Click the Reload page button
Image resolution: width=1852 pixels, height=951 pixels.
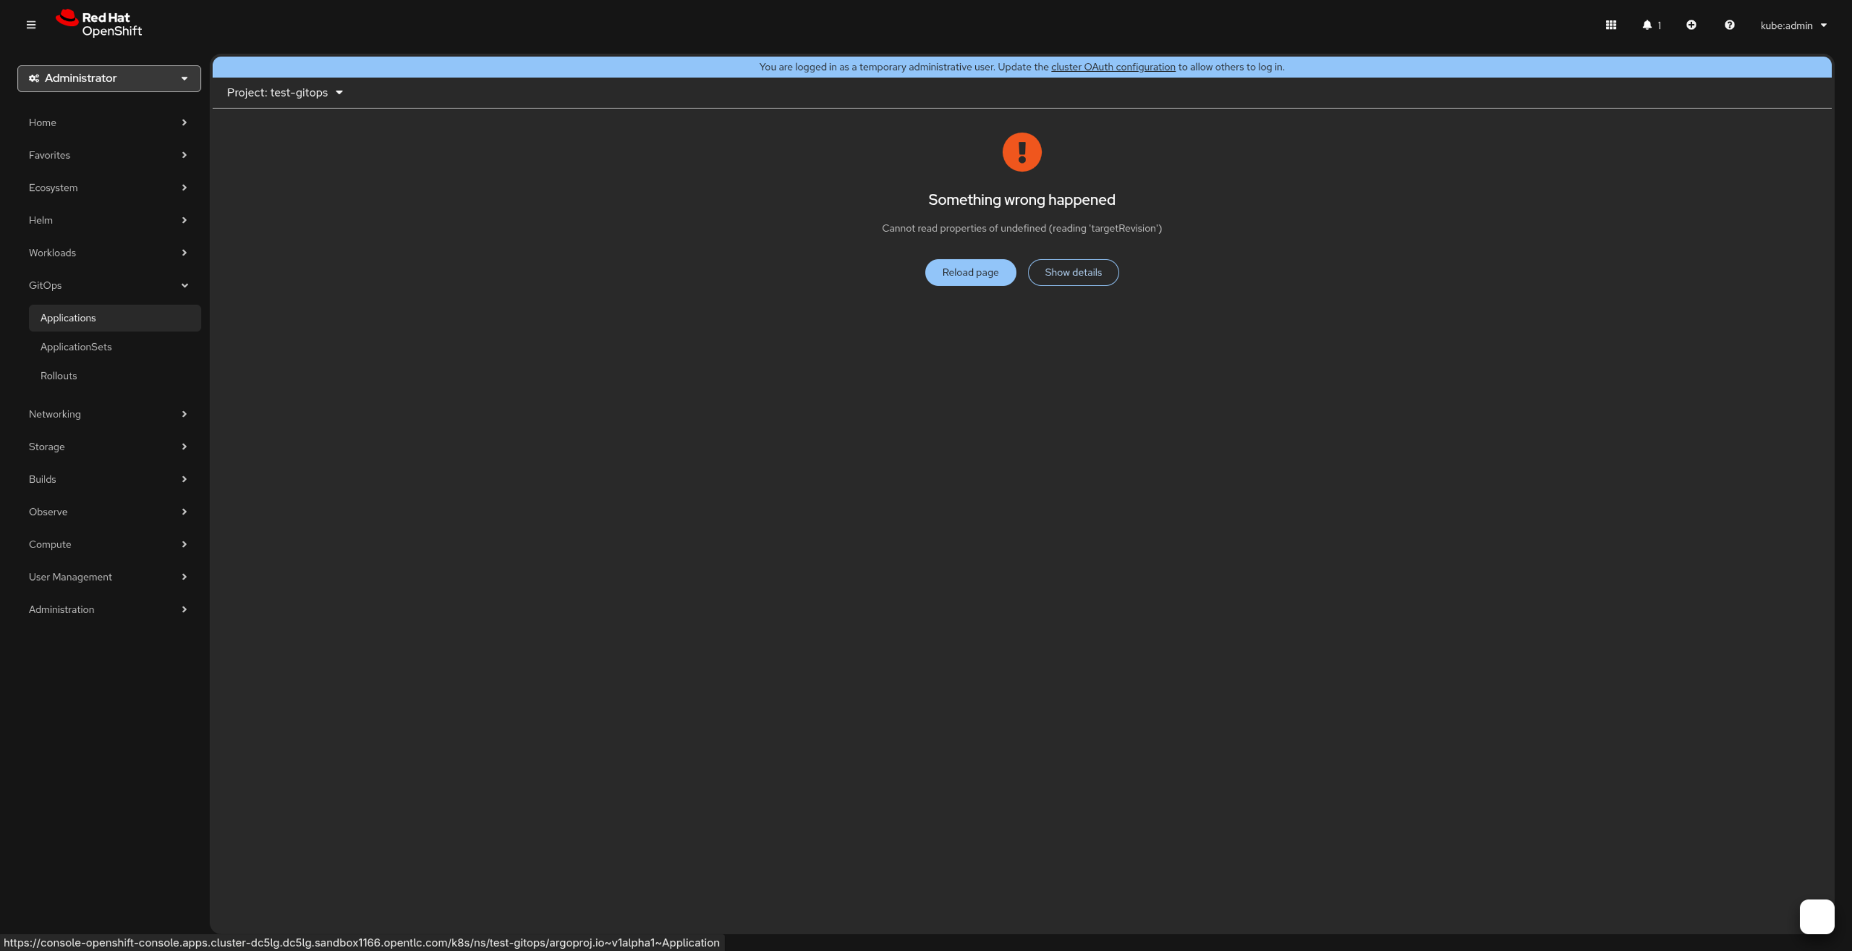(970, 273)
